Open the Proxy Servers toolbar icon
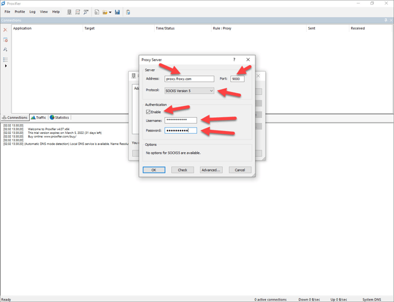 (69, 12)
